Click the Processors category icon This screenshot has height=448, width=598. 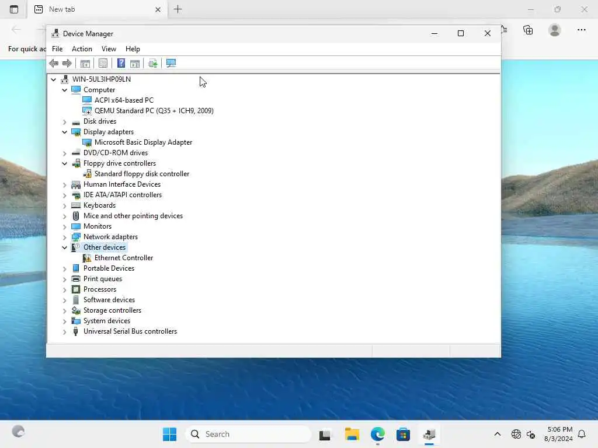pyautogui.click(x=76, y=289)
